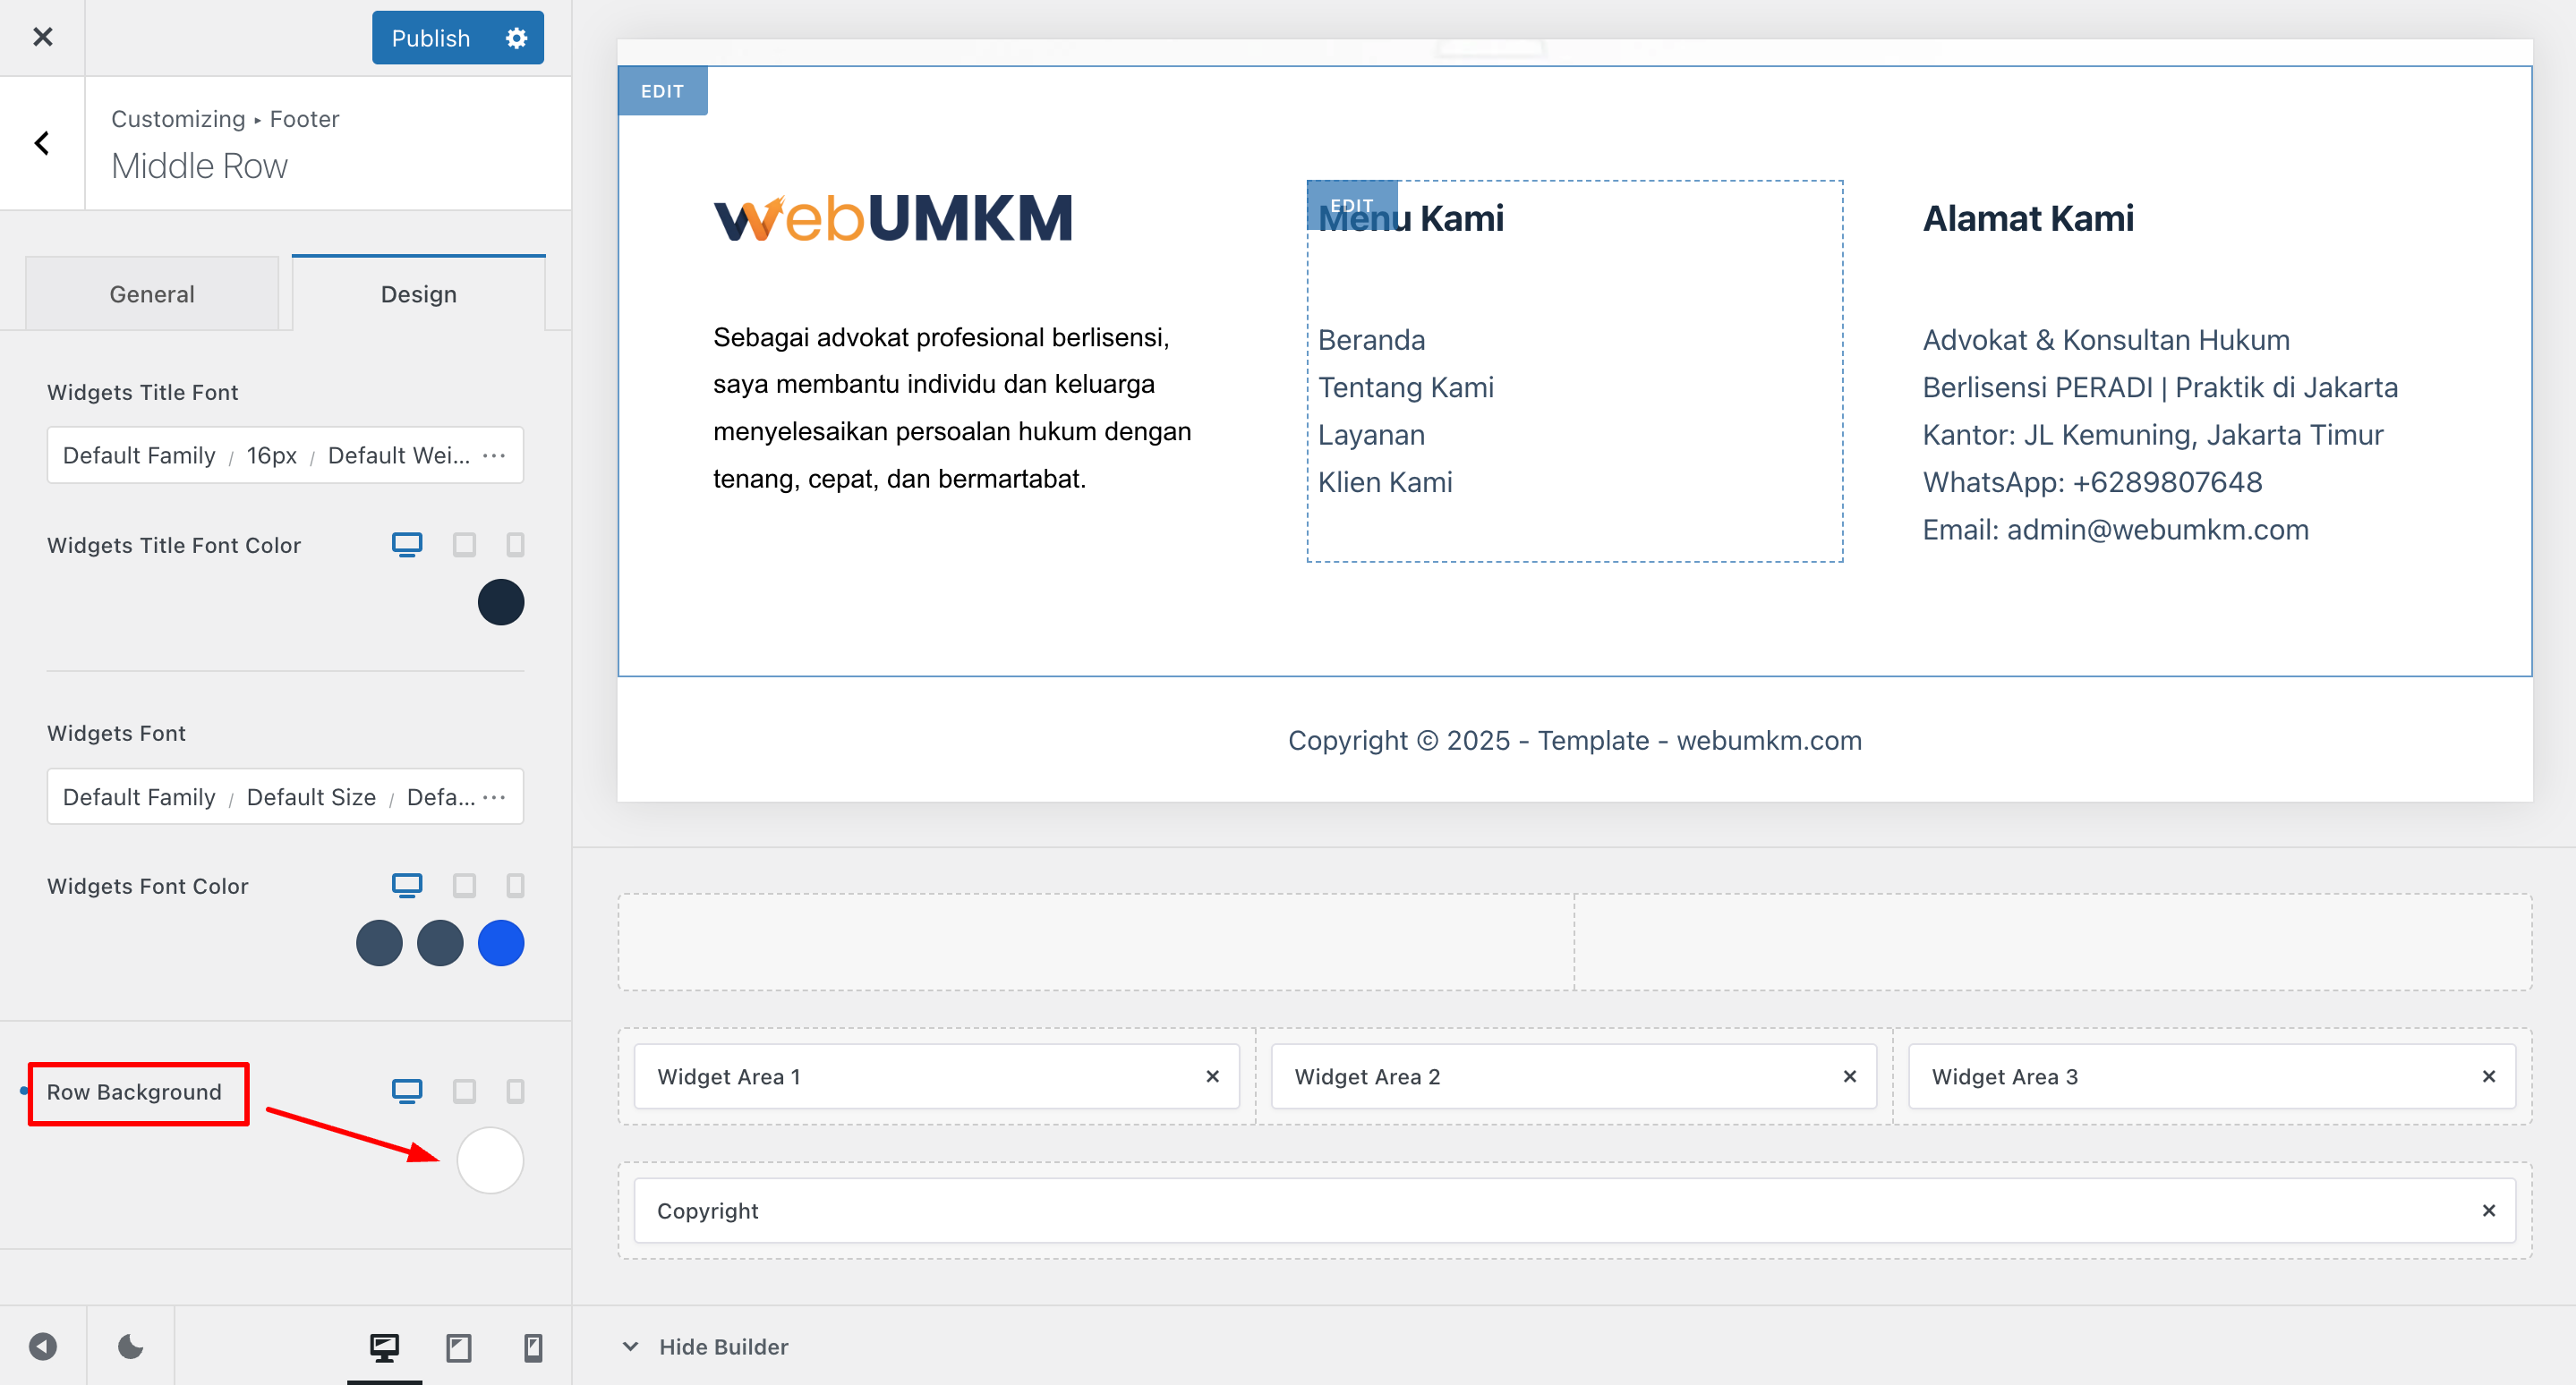Screen dimensions: 2576x1385
Task: Switch preview to mobile device icon
Action: [533, 1347]
